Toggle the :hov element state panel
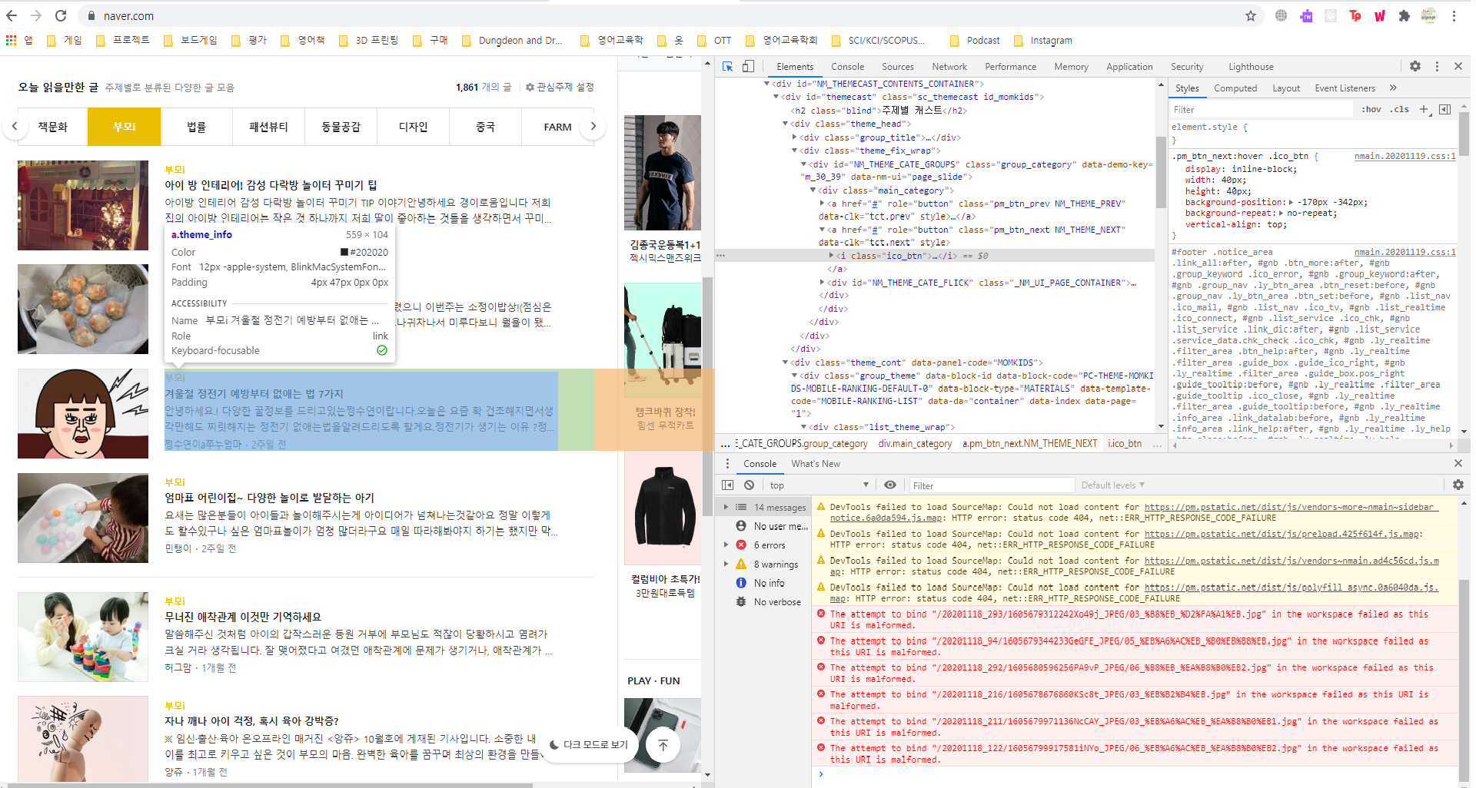 (x=1371, y=110)
